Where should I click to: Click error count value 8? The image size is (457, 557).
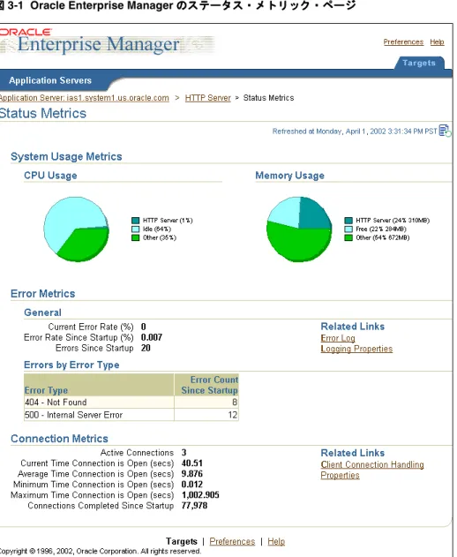coord(235,403)
